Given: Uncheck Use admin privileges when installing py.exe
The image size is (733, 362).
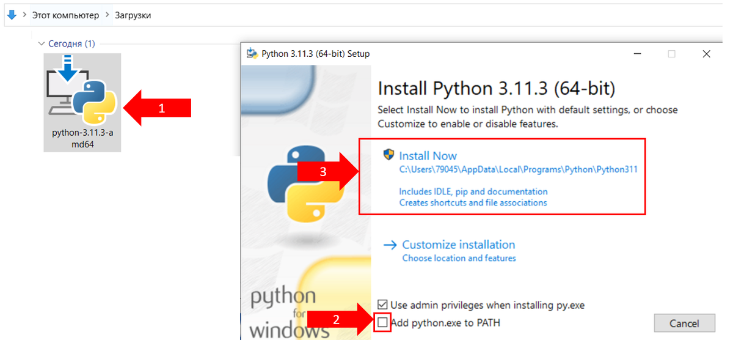Looking at the screenshot, I should coord(382,305).
